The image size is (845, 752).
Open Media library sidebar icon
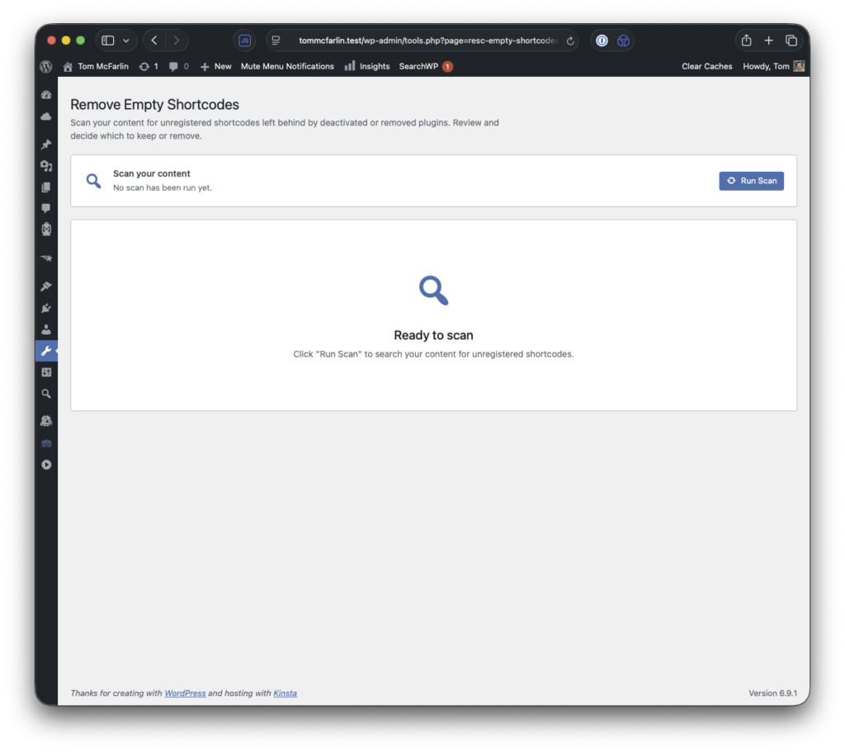(x=46, y=166)
